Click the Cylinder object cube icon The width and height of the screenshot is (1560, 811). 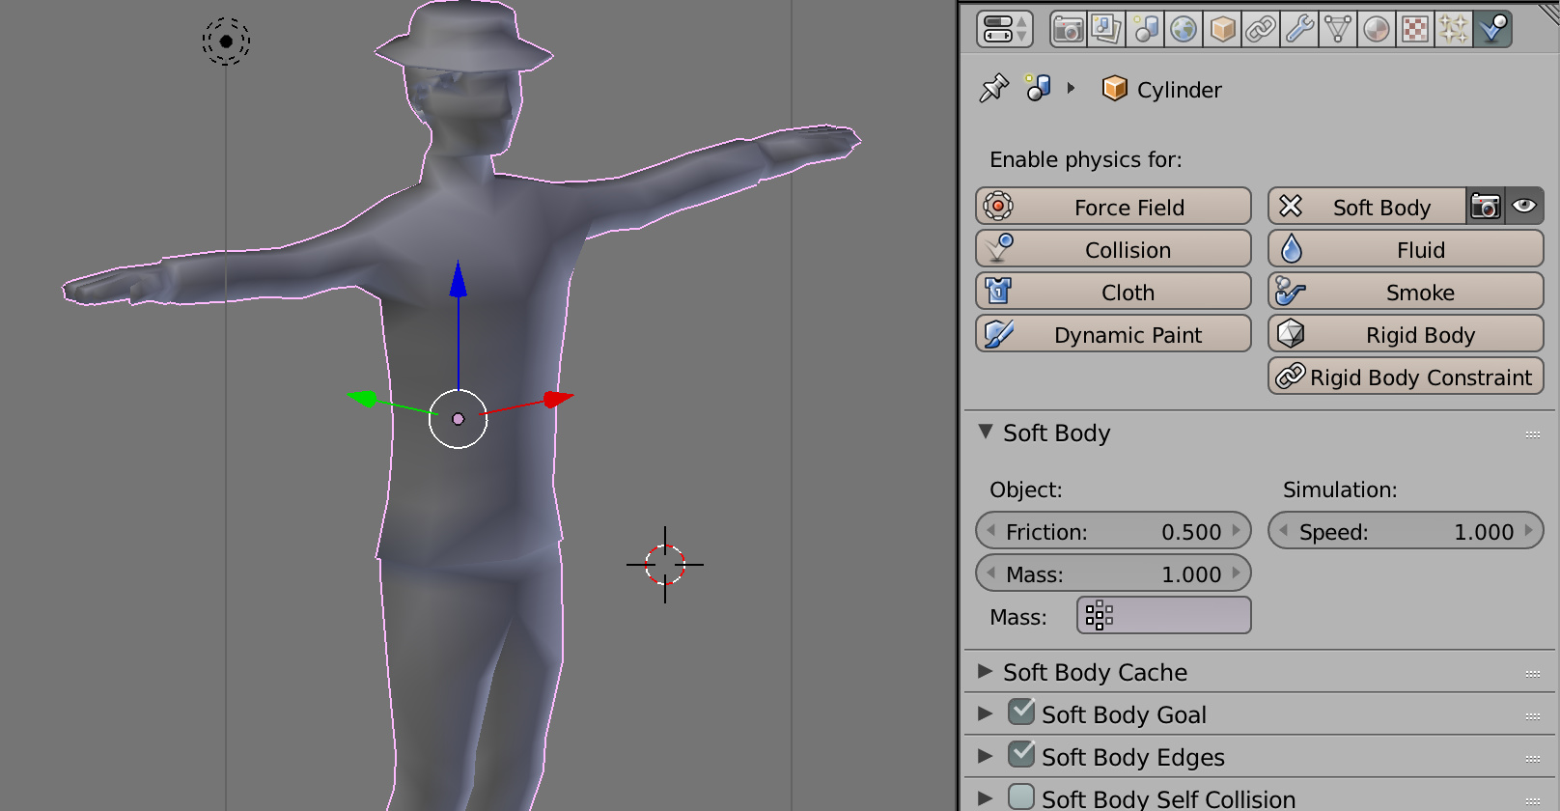tap(1115, 89)
